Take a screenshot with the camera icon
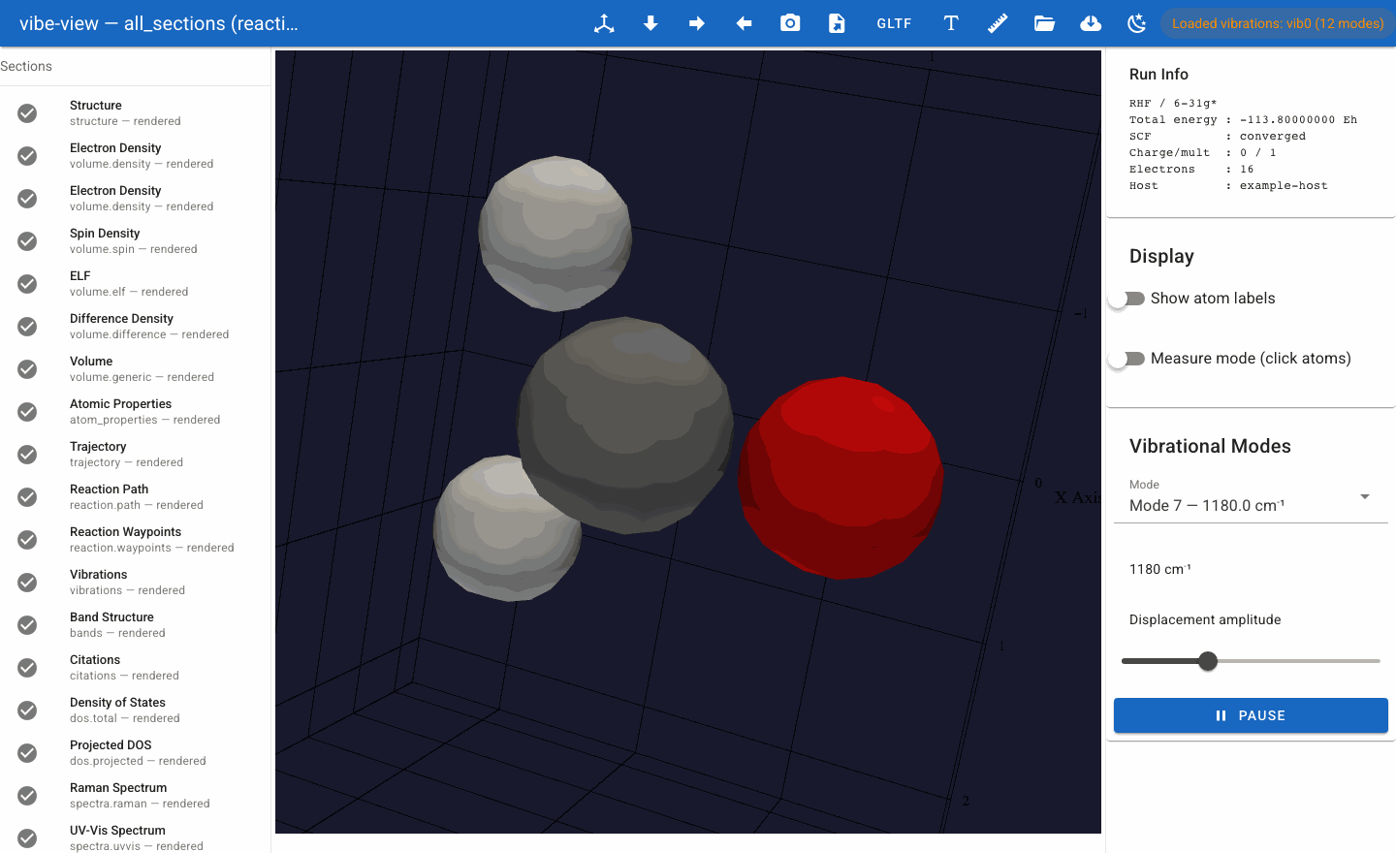The height and width of the screenshot is (853, 1396). 790,23
